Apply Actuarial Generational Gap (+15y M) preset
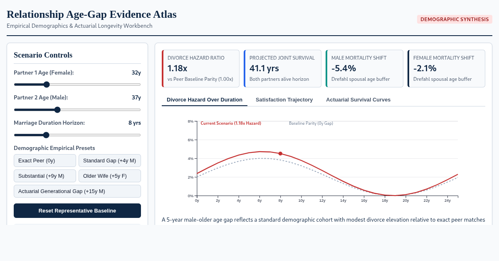 tap(77, 191)
